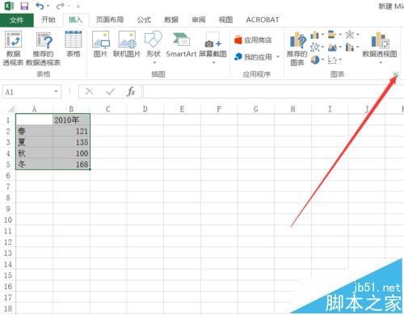Click the Redo arrow icon
Screen dimensions: 404x315
tap(60, 6)
